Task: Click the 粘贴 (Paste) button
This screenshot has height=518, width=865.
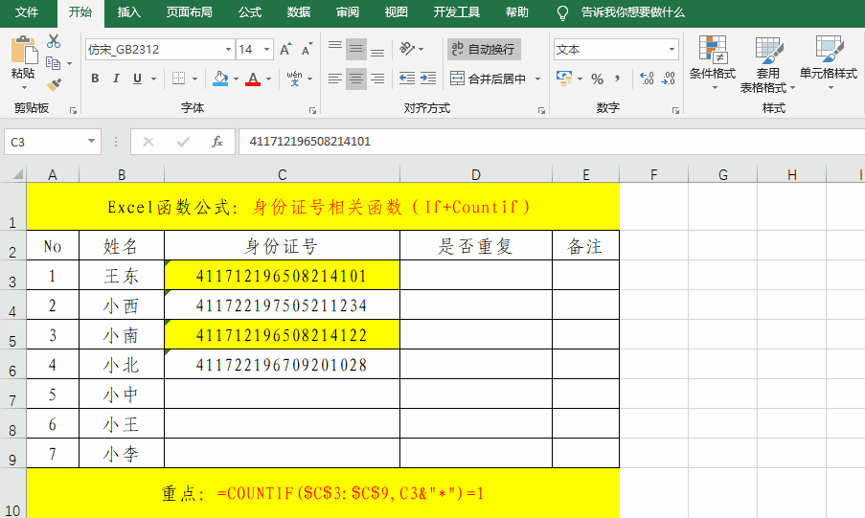Action: point(23,59)
